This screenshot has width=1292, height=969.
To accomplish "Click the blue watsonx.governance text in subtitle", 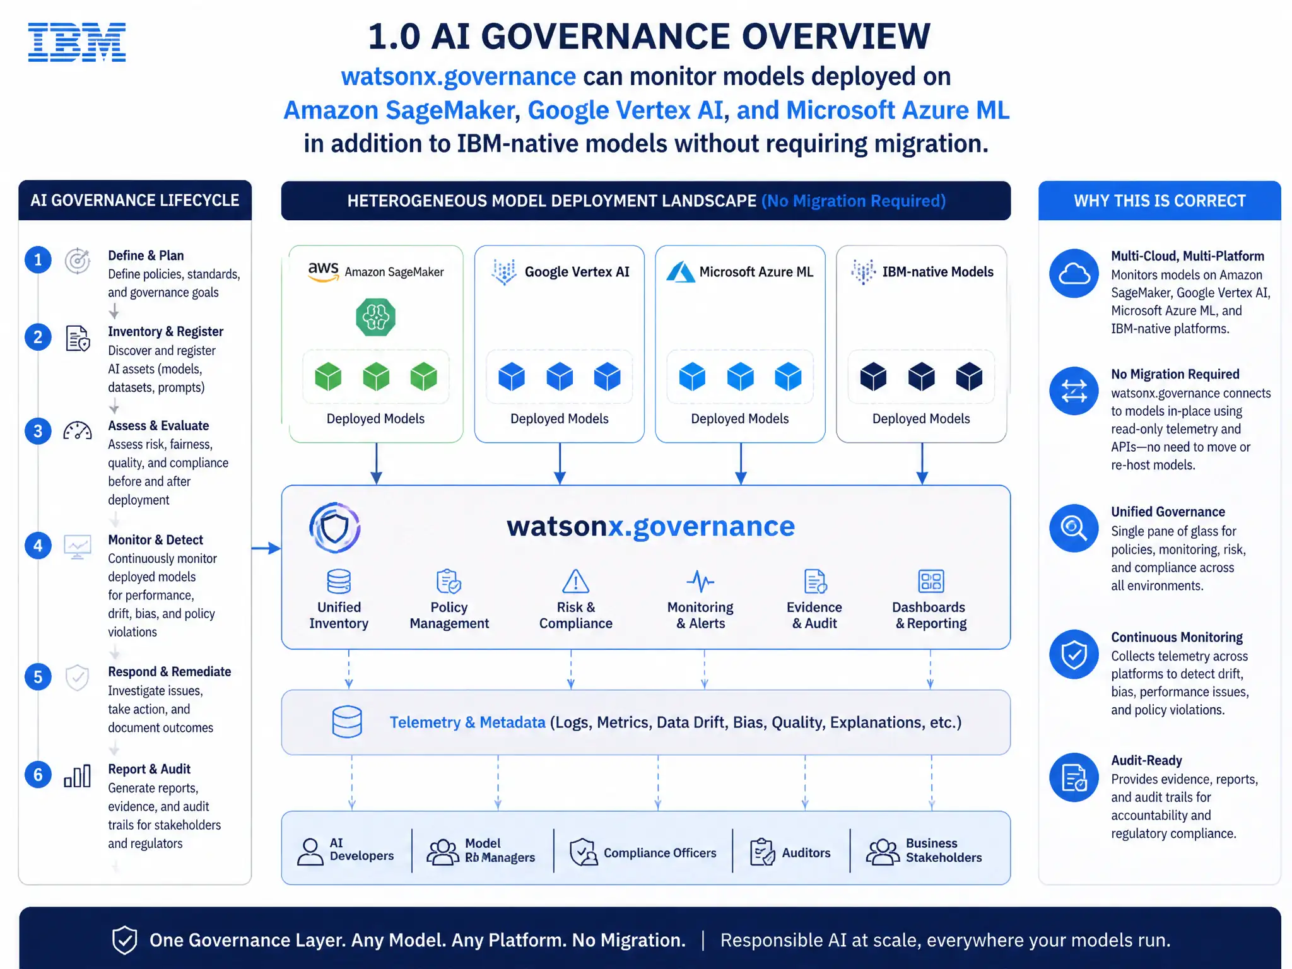I will click(458, 77).
